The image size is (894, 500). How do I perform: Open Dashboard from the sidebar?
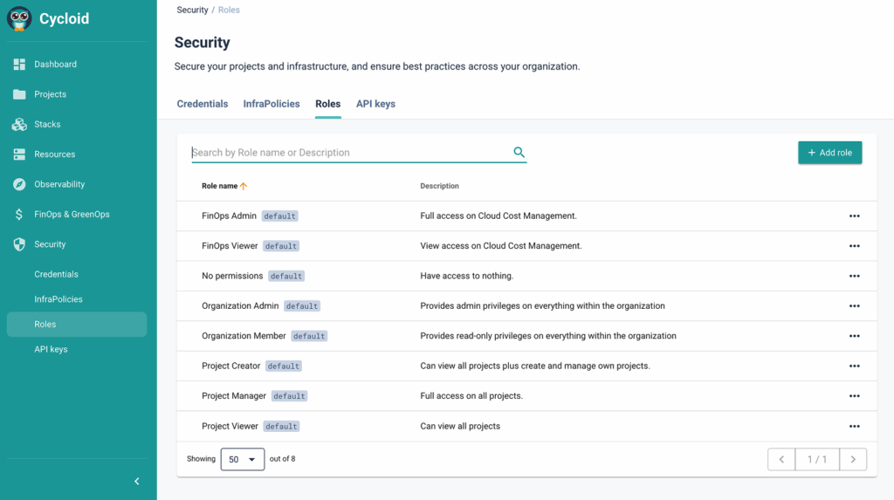[x=55, y=65]
